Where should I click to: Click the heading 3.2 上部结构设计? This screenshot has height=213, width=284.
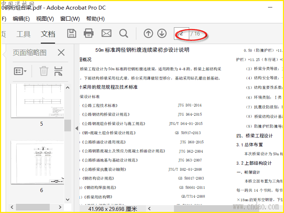[x=254, y=163]
